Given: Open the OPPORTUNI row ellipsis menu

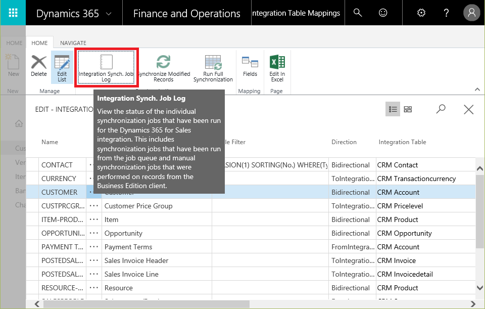Looking at the screenshot, I should [x=94, y=233].
